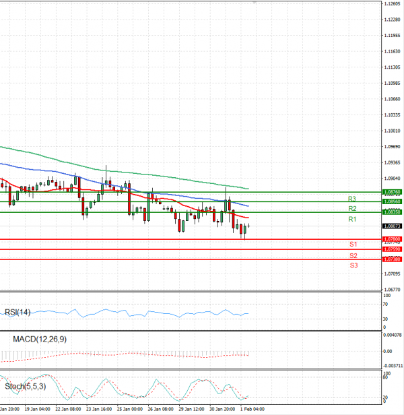Click the 1.10985 value on price axis
404x415 pixels.
[392, 83]
